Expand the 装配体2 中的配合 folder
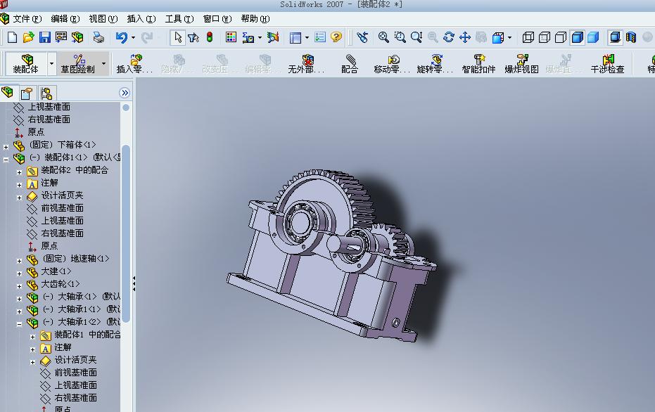Image resolution: width=655 pixels, height=412 pixels. pyautogui.click(x=19, y=172)
